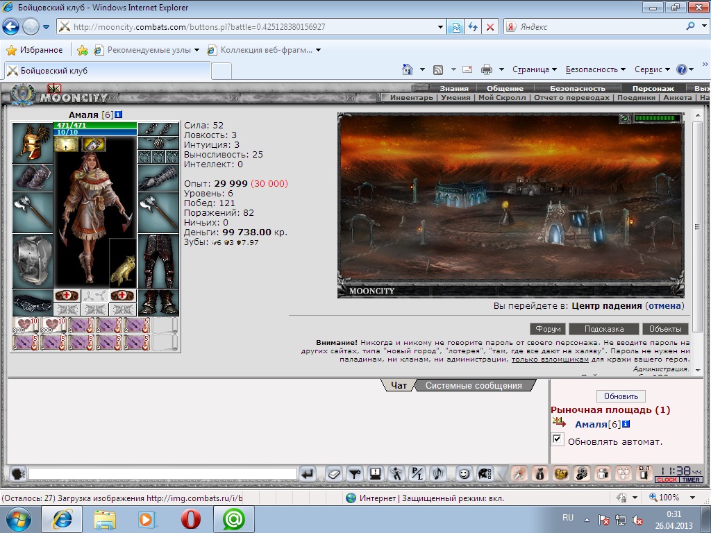Click the Форум button
The height and width of the screenshot is (533, 711).
(548, 329)
